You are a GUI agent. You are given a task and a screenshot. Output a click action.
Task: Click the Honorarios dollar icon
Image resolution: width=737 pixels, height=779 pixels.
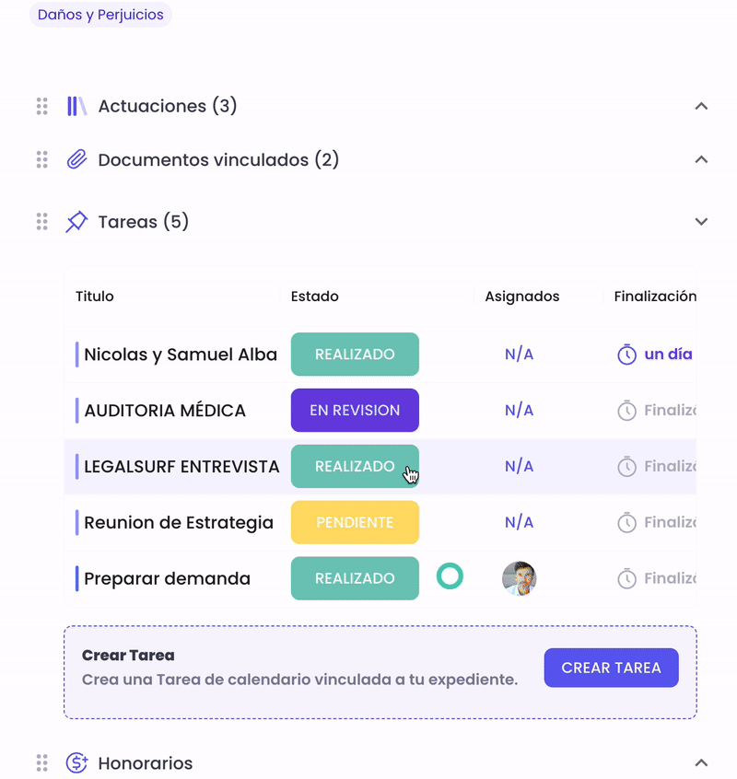[x=76, y=763]
